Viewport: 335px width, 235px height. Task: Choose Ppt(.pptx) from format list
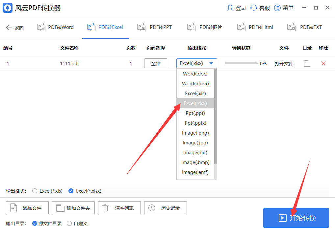(195, 123)
